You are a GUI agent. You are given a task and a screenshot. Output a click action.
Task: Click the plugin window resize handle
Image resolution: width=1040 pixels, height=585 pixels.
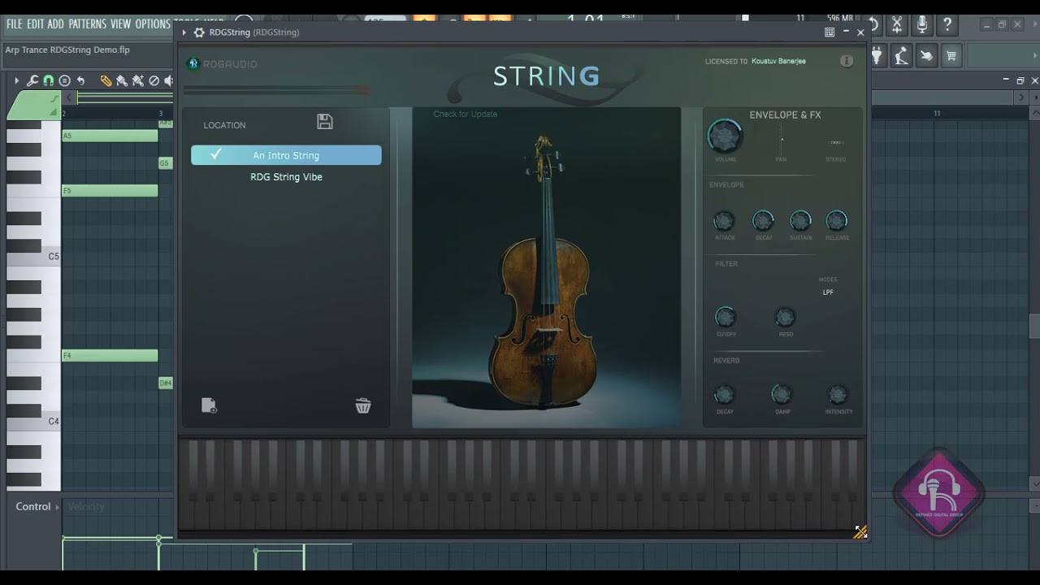pyautogui.click(x=860, y=532)
